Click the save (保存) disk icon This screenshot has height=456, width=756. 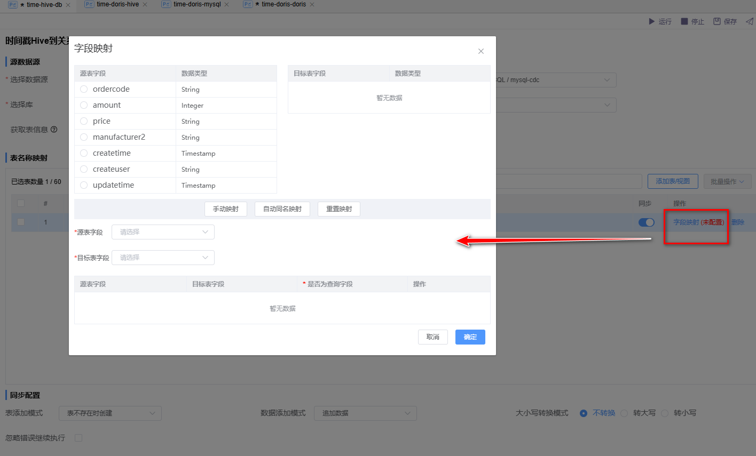(x=717, y=21)
